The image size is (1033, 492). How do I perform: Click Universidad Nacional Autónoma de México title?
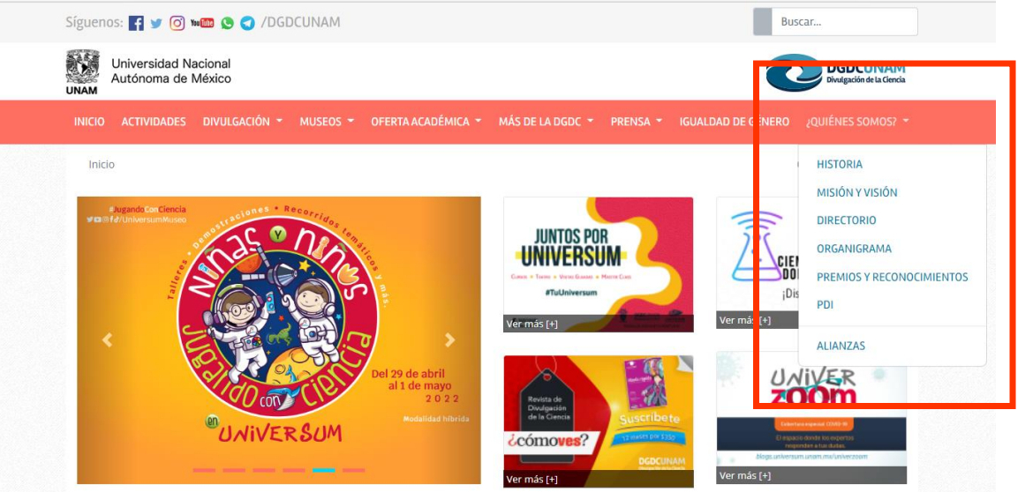click(171, 71)
